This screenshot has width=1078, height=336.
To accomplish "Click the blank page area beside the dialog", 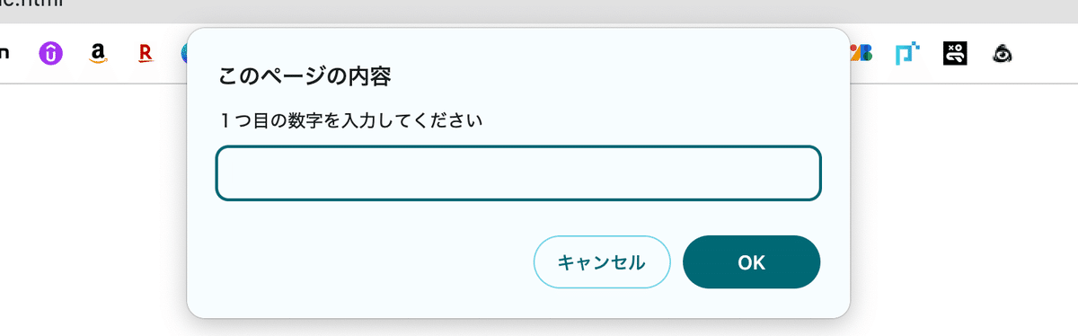I will (x=961, y=207).
